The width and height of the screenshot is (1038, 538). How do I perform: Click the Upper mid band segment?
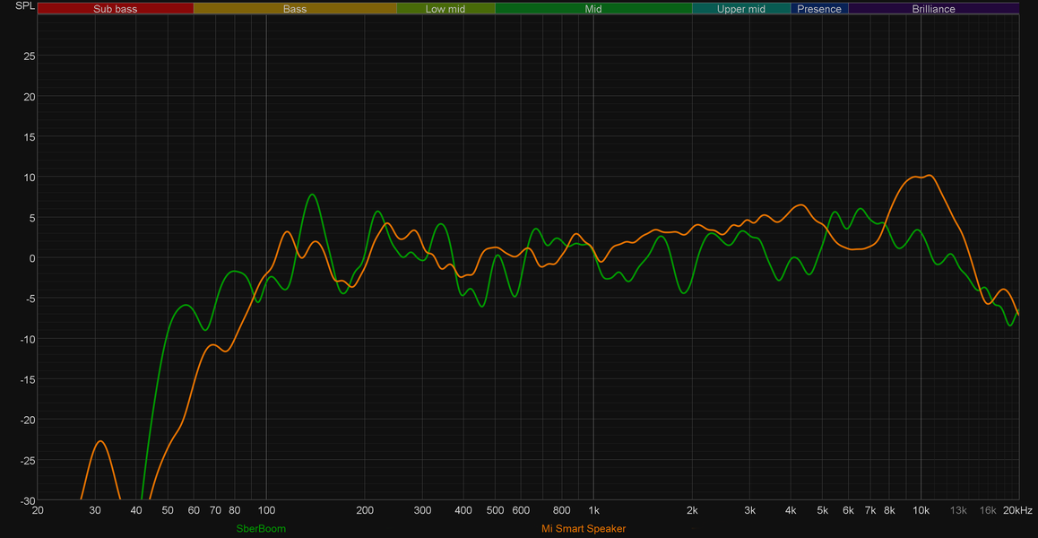(x=740, y=9)
